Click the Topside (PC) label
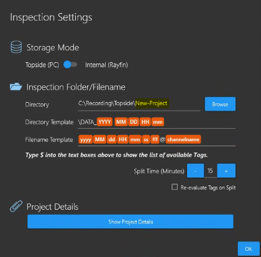261x257 pixels. (x=42, y=65)
